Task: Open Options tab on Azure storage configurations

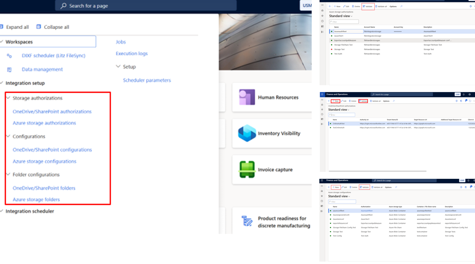Action: click(x=388, y=187)
